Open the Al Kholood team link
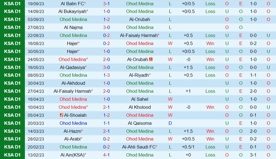 point(140,107)
